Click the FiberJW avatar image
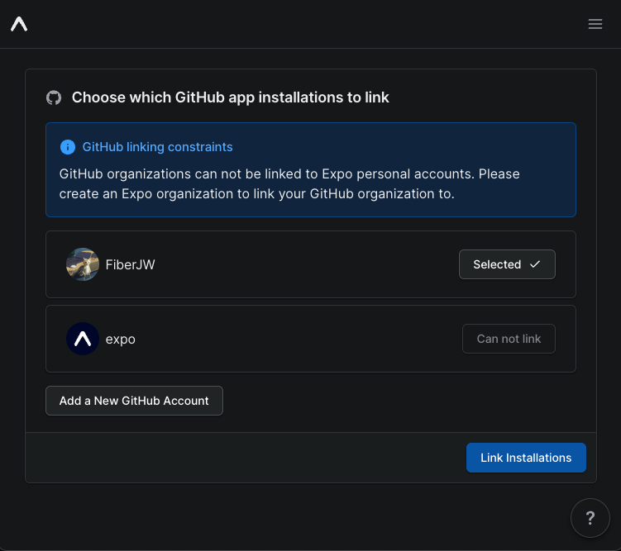Viewport: 621px width, 551px height. [83, 264]
